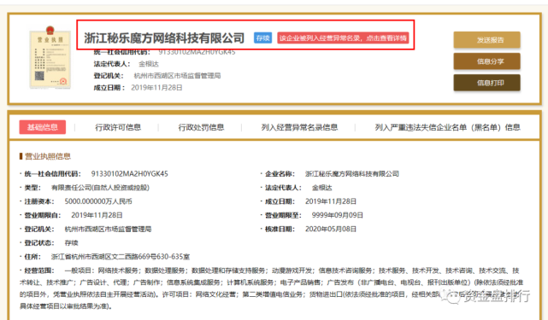Select header credit code 91330102MA2H0YGK45
The height and width of the screenshot is (320, 548).
click(197, 52)
